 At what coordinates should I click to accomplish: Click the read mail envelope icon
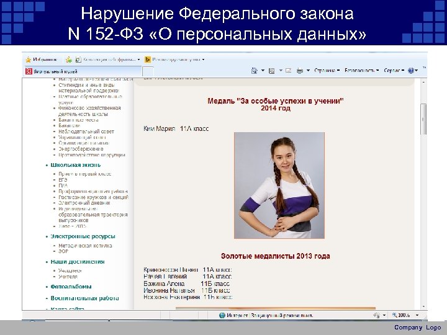(288, 70)
